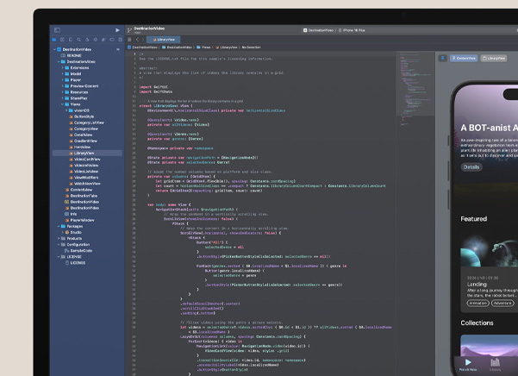The width and height of the screenshot is (518, 376).
Task: Click LibraryView in the jump bar
Action: point(227,47)
